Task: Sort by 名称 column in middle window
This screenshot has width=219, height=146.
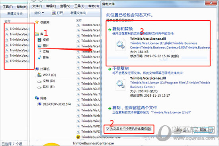Action: click(x=79, y=21)
